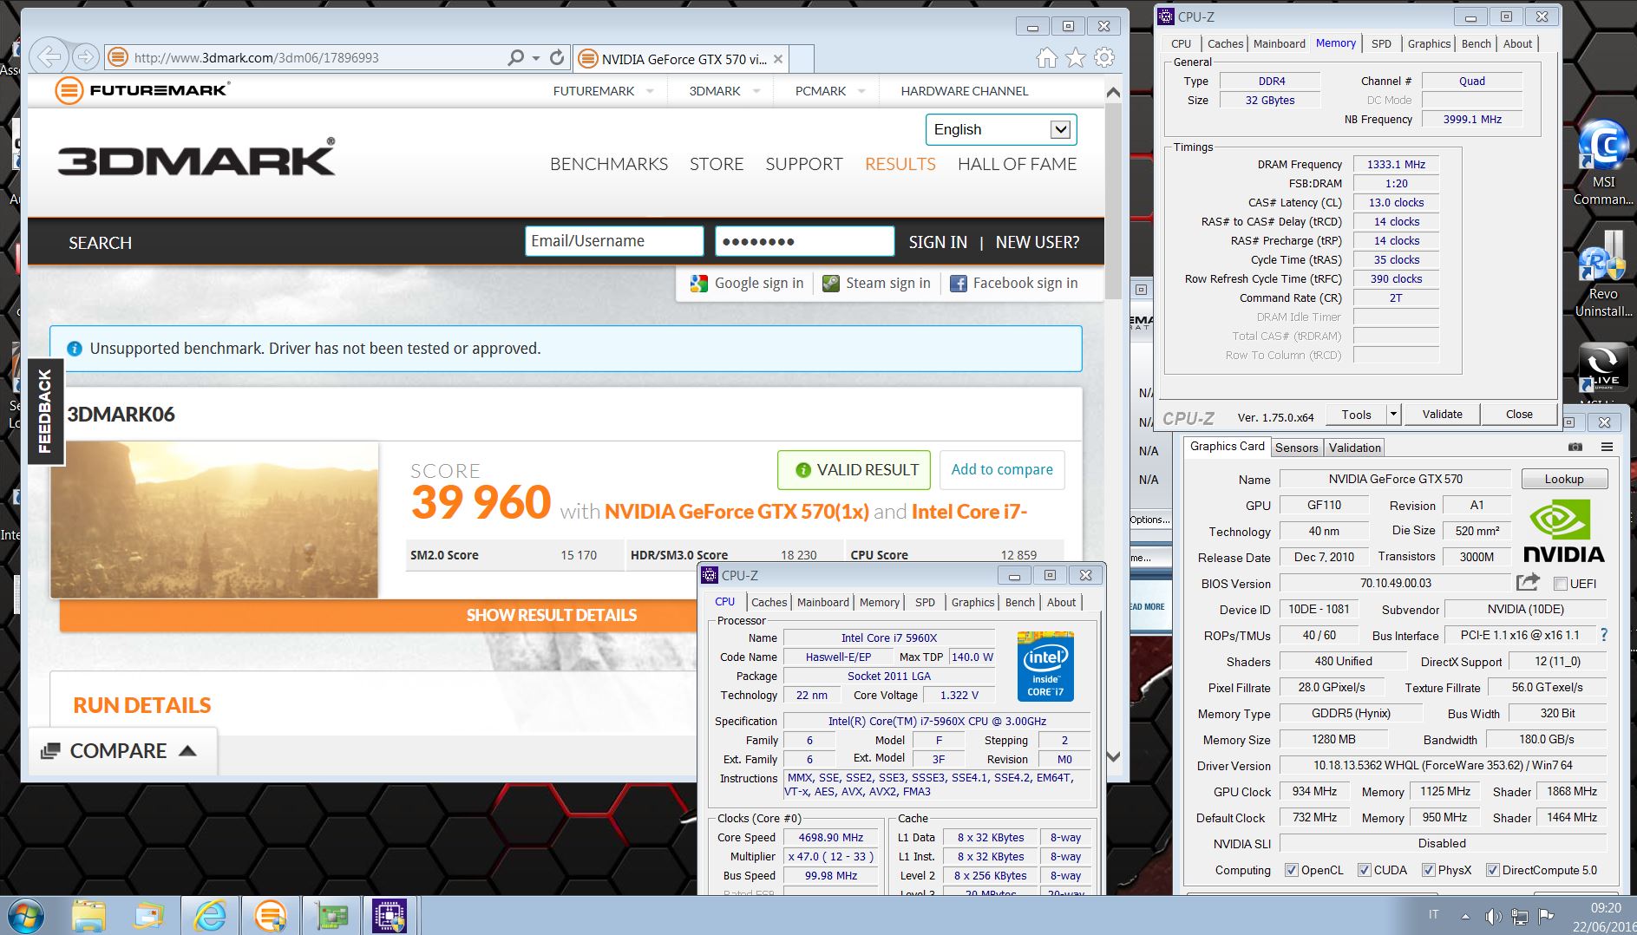Click Validate button in CPU-Z
1637x935 pixels.
point(1442,415)
